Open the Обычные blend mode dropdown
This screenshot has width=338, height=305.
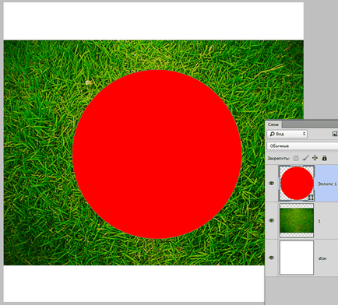tap(302, 145)
